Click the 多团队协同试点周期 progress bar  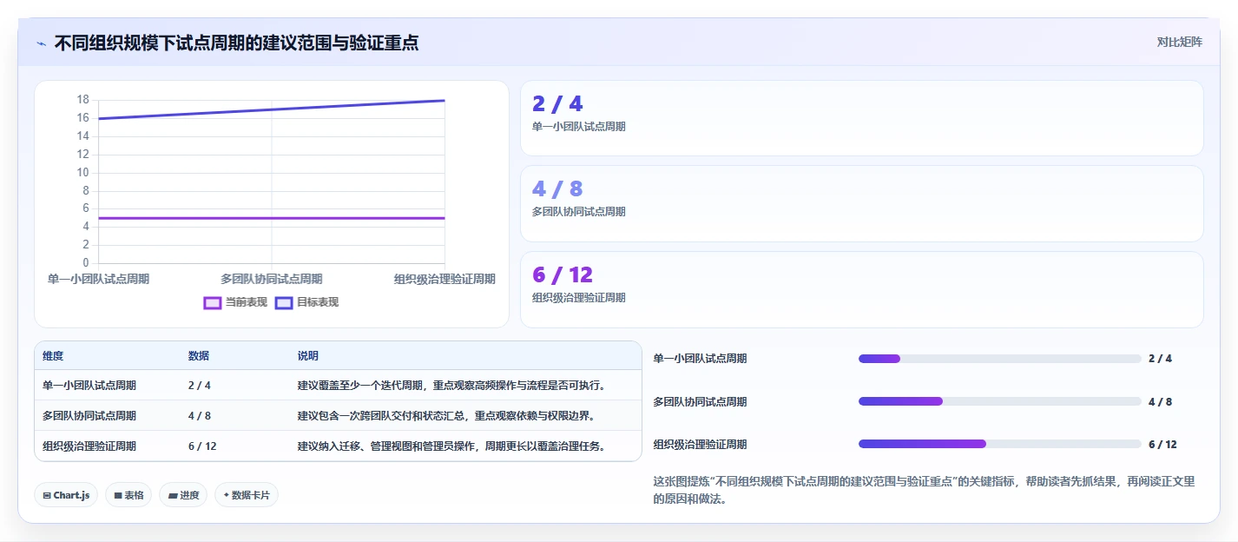(999, 401)
